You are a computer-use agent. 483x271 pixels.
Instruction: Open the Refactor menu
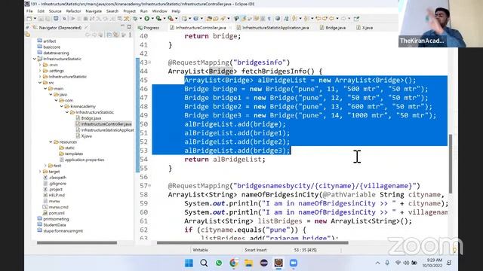(x=73, y=11)
